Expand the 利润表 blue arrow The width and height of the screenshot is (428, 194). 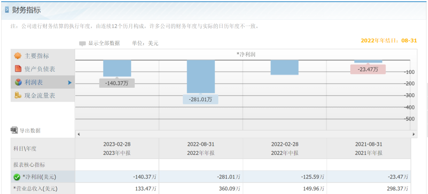70,83
